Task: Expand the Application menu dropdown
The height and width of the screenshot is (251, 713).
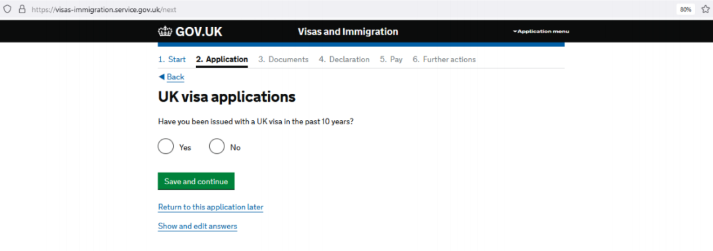Action: (x=541, y=32)
